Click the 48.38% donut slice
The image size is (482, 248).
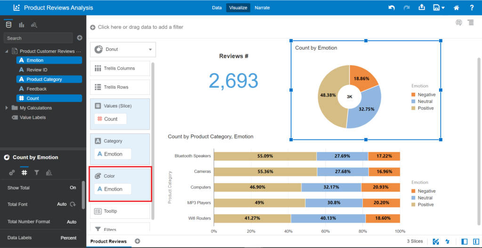click(x=328, y=95)
